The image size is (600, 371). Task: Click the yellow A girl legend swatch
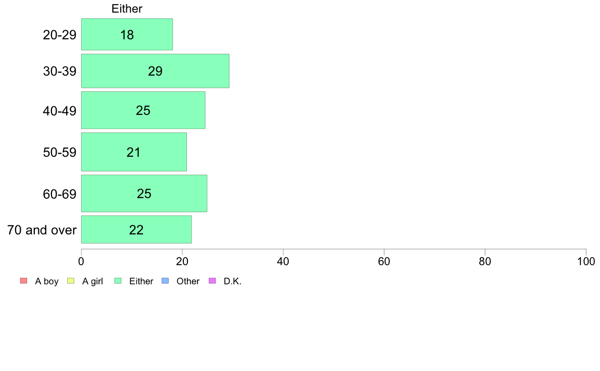[71, 281]
